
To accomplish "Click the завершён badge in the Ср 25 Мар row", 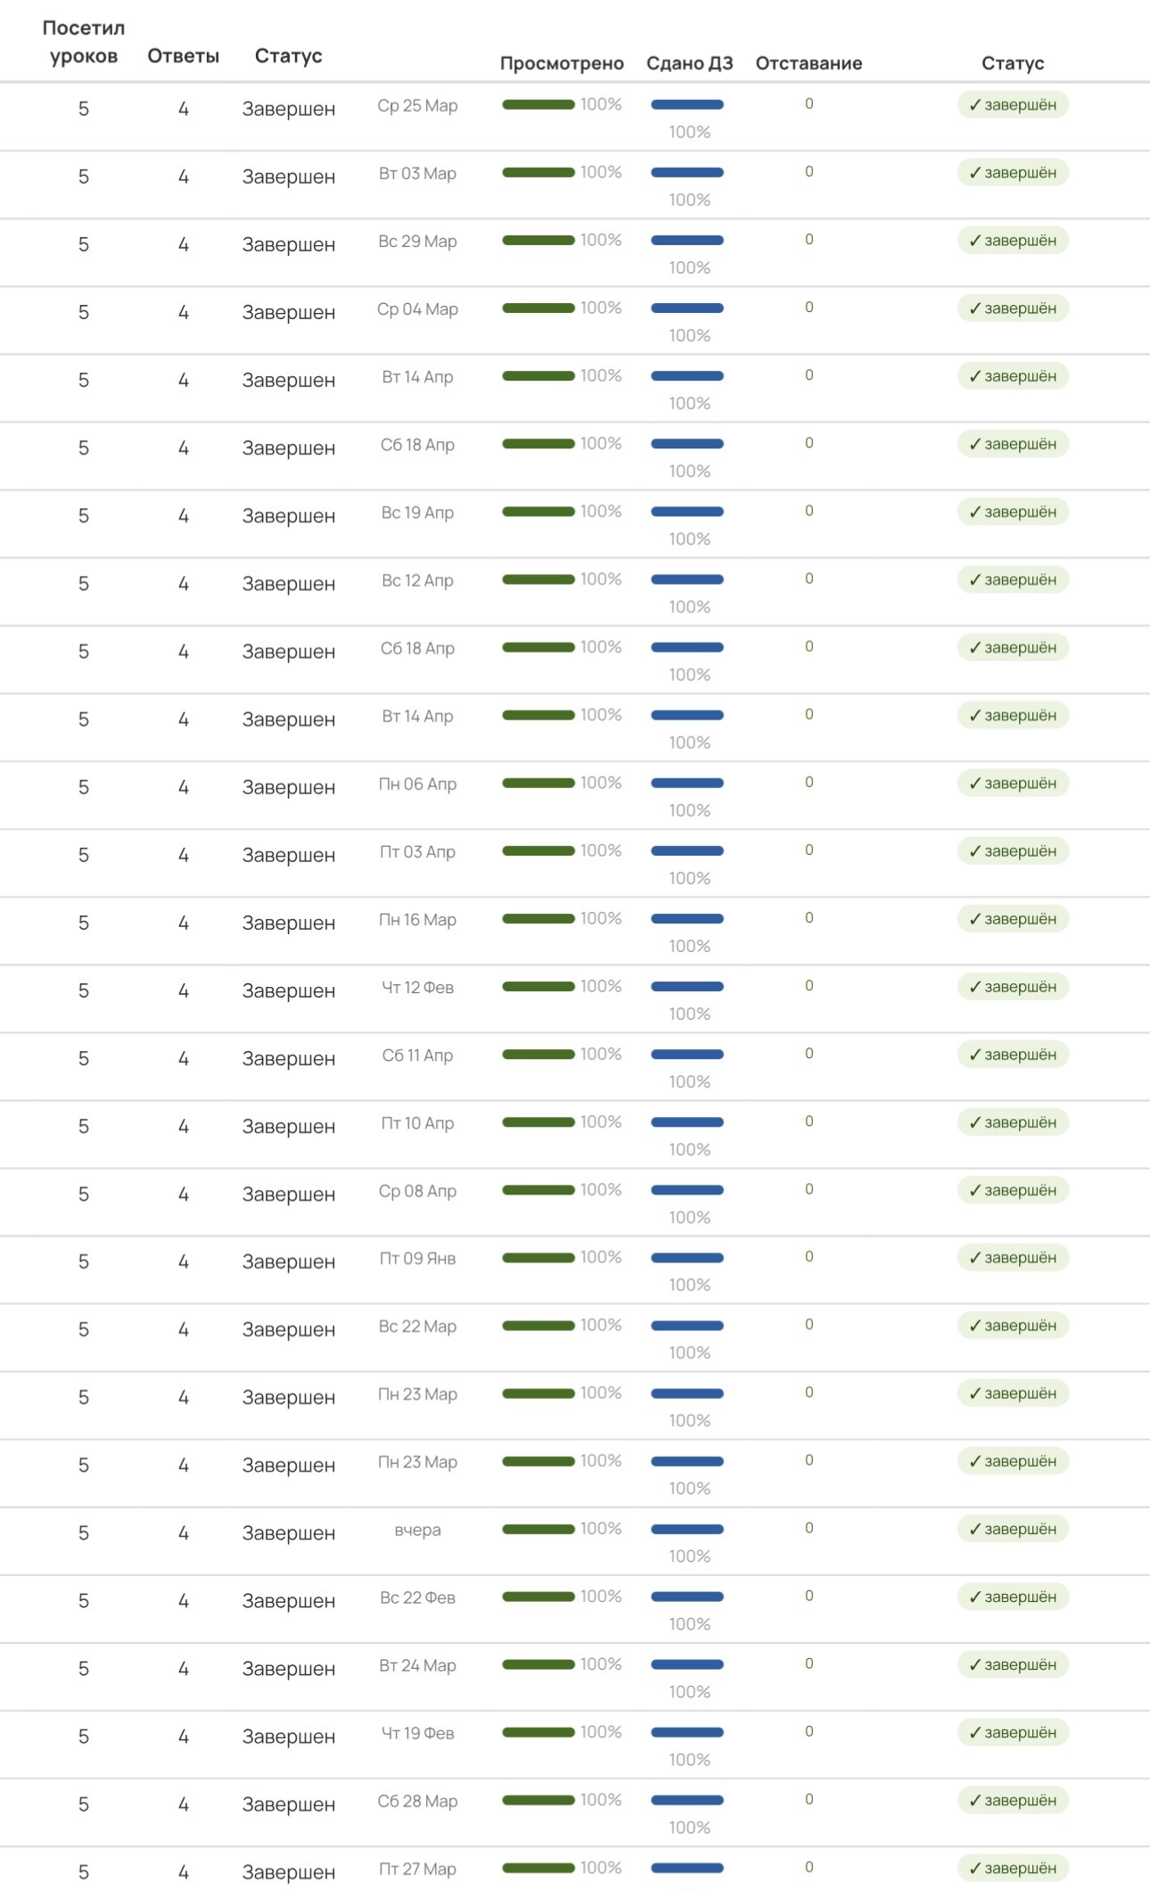I will tap(1013, 105).
